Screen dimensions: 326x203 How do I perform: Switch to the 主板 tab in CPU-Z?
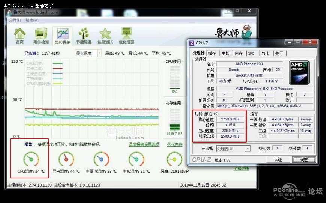225,53
